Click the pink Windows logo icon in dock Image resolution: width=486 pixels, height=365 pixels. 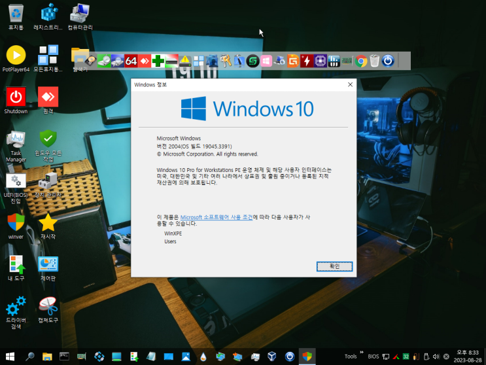[x=266, y=61]
